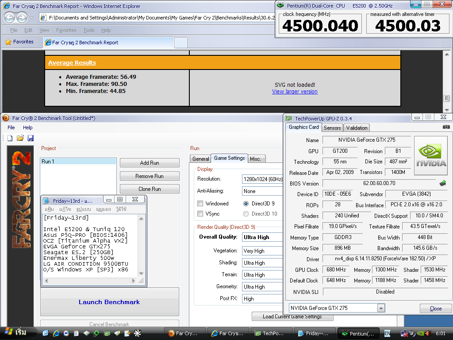Click Load Current Game Settings button

(x=292, y=317)
